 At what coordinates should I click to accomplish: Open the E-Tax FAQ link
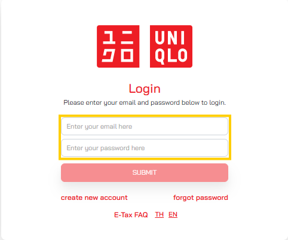131,215
